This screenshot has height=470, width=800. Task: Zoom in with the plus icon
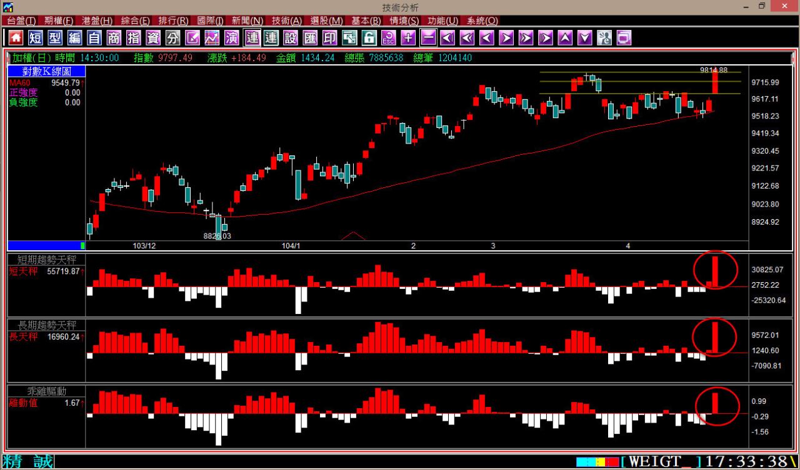pos(408,38)
